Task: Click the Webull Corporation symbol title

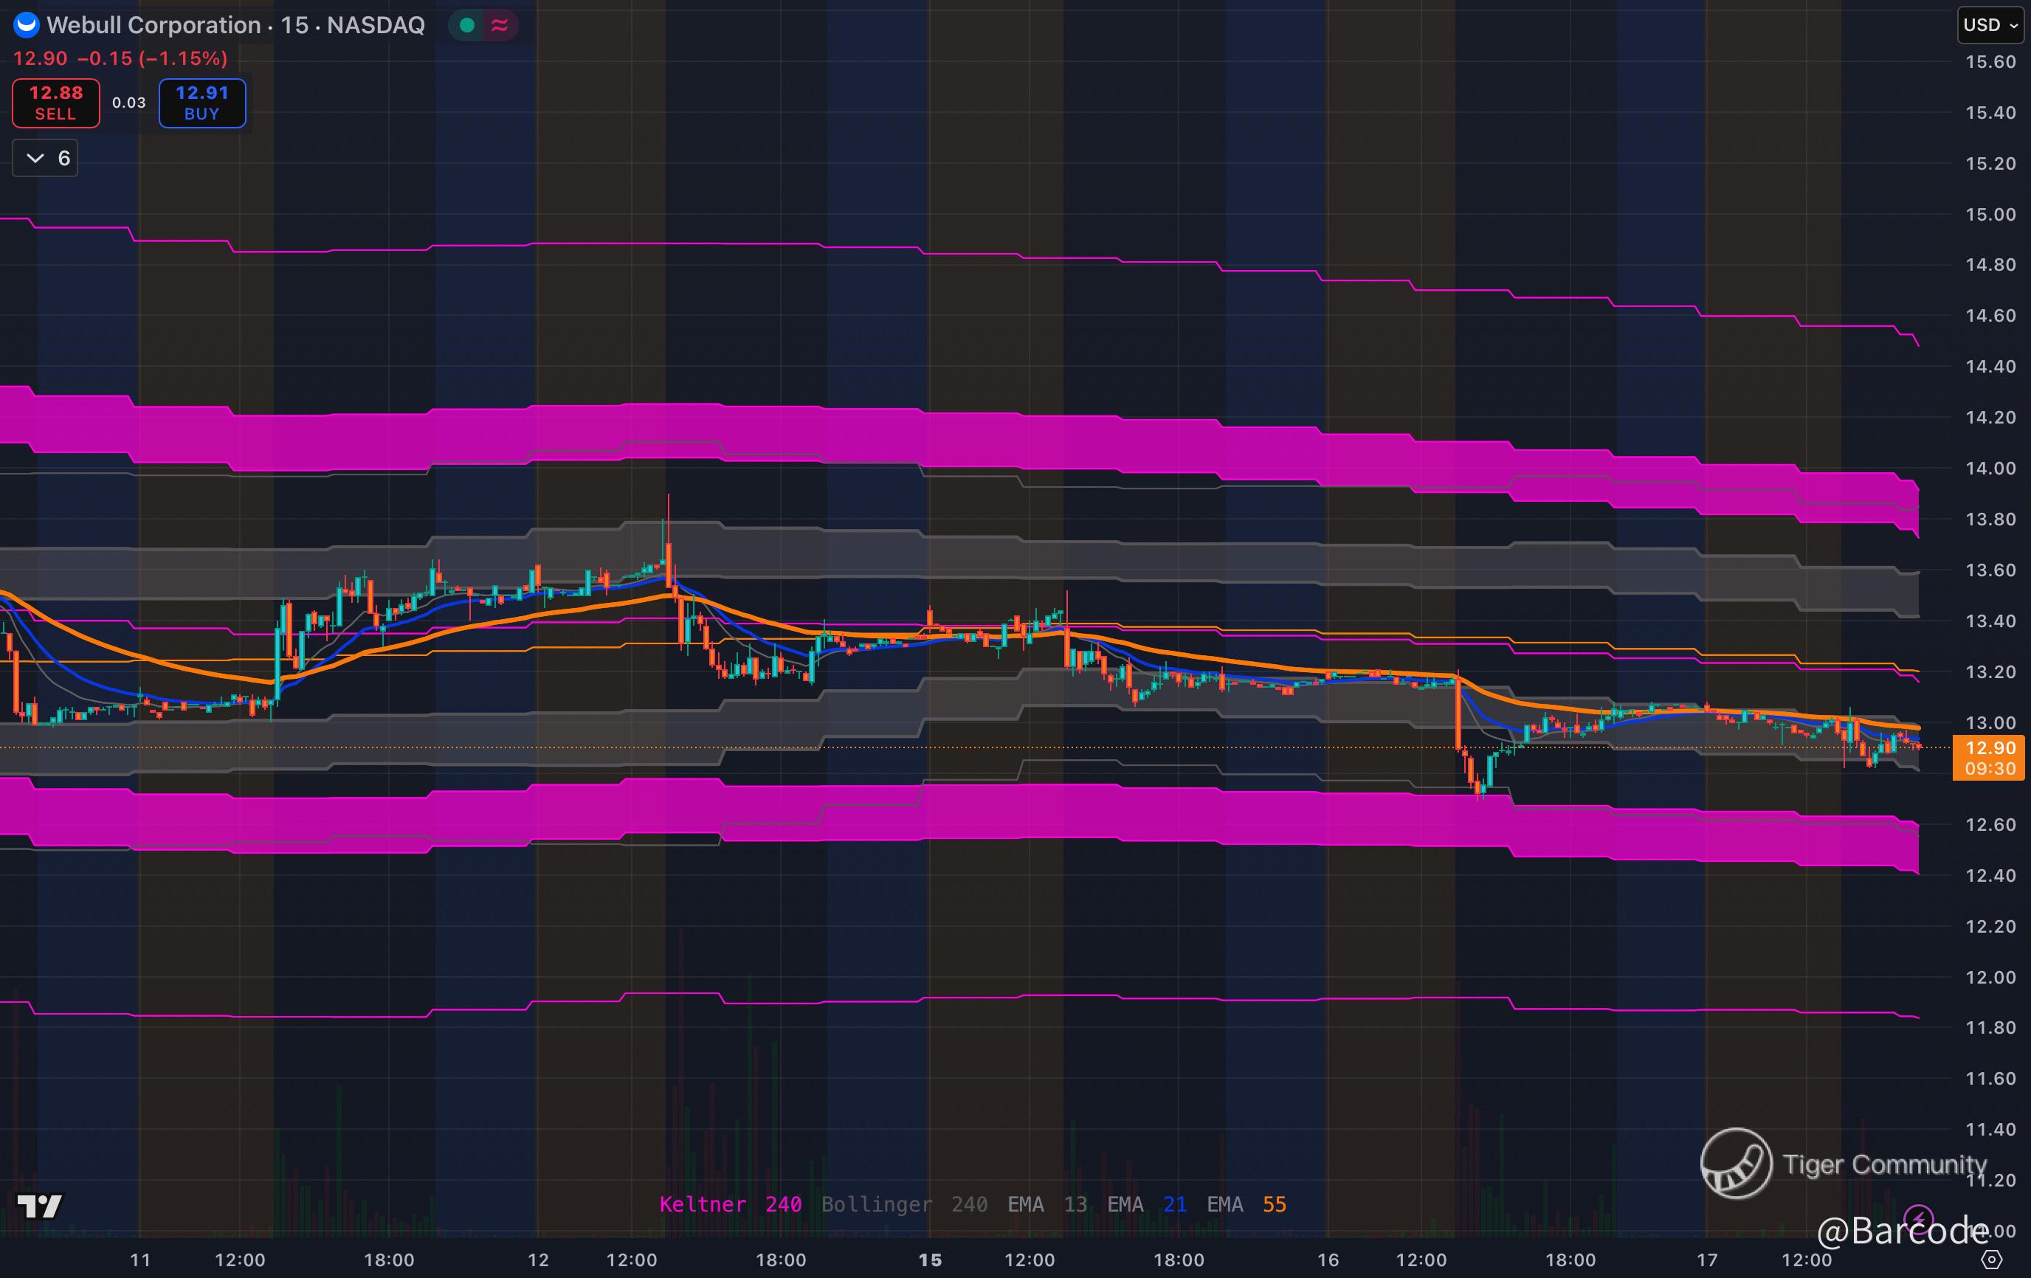Action: (x=154, y=25)
